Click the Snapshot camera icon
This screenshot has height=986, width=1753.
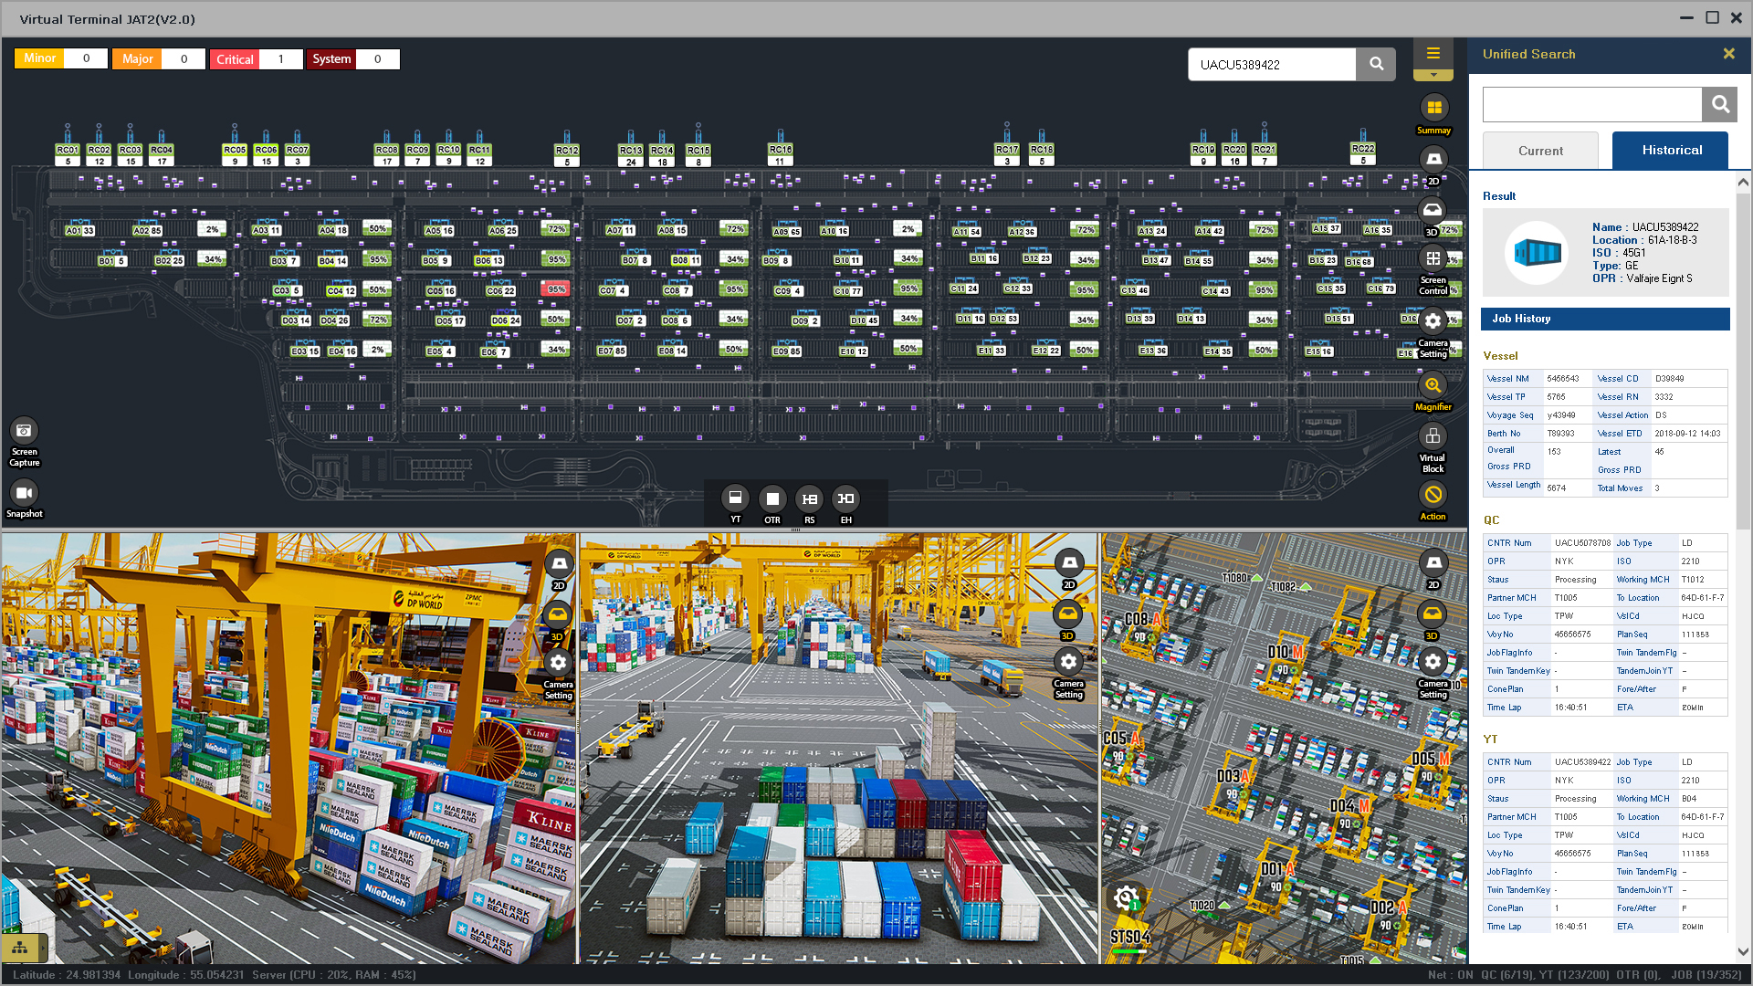(25, 493)
